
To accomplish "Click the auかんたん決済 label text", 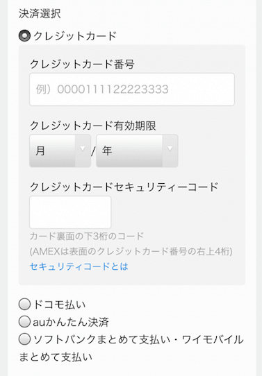I will [71, 322].
